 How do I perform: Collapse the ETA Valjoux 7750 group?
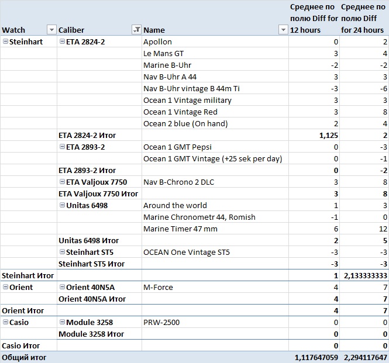pyautogui.click(x=62, y=182)
